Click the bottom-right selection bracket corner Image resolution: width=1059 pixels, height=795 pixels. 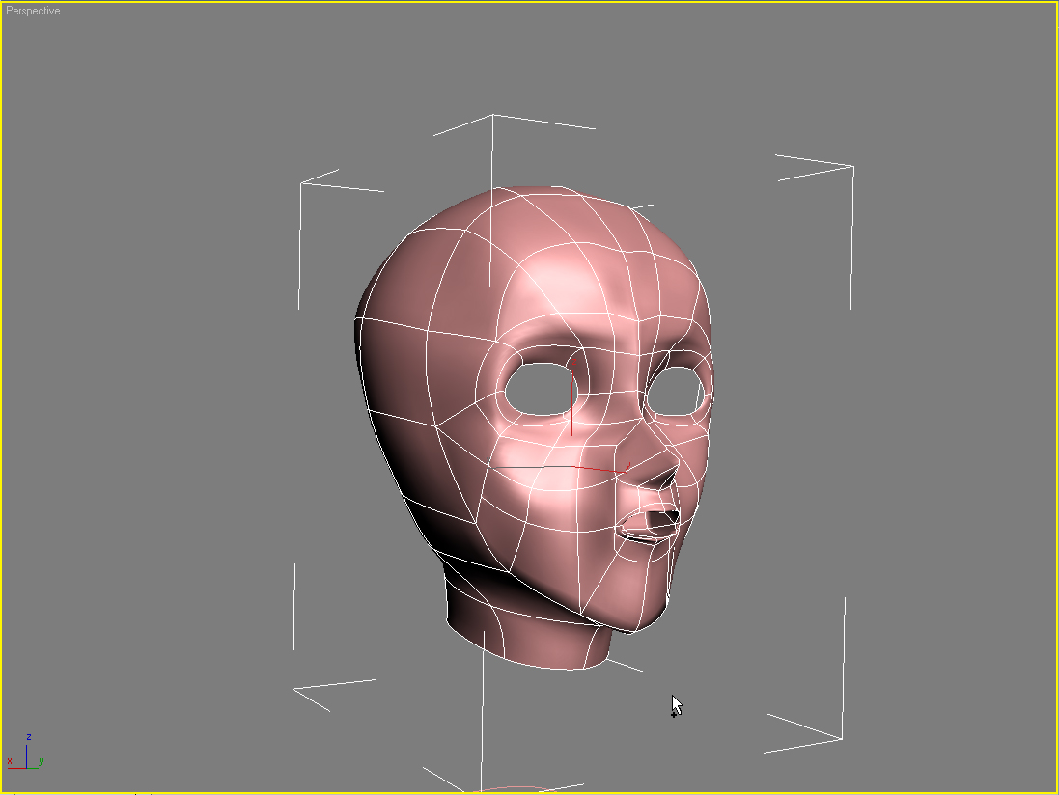tap(842, 738)
